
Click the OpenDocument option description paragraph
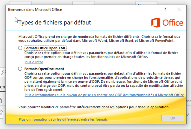[x=103, y=82]
